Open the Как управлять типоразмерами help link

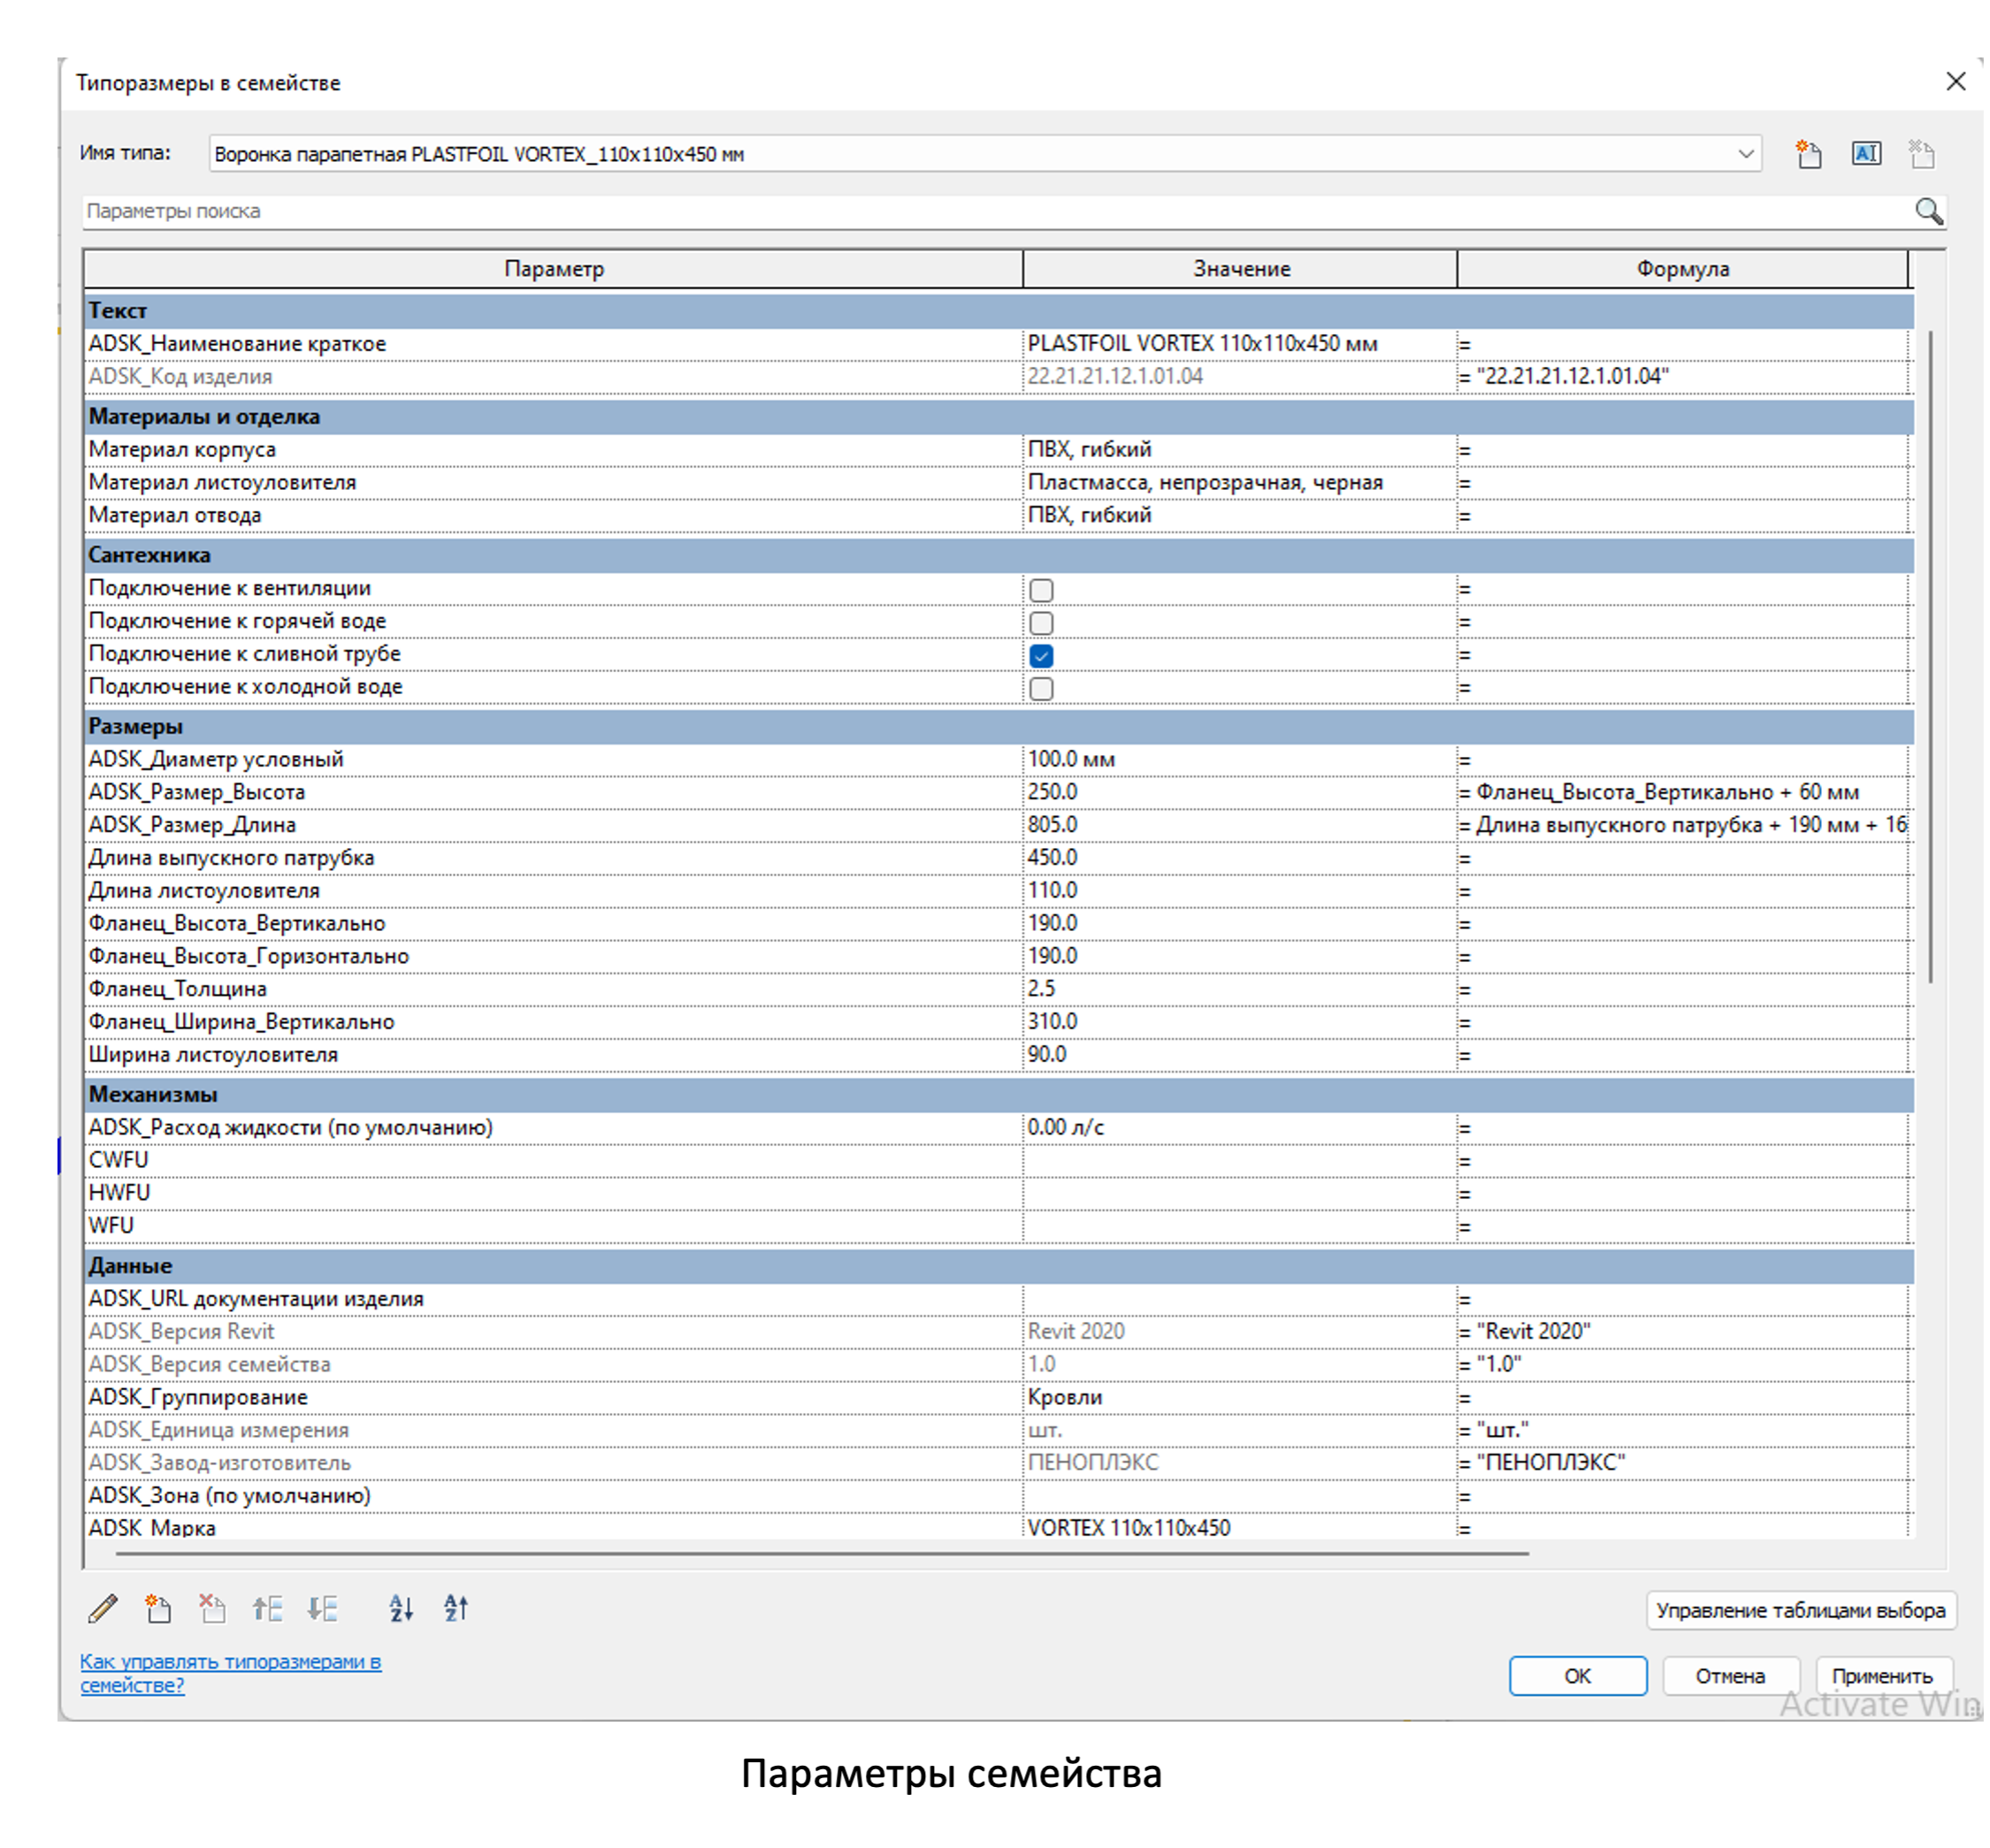231,1673
